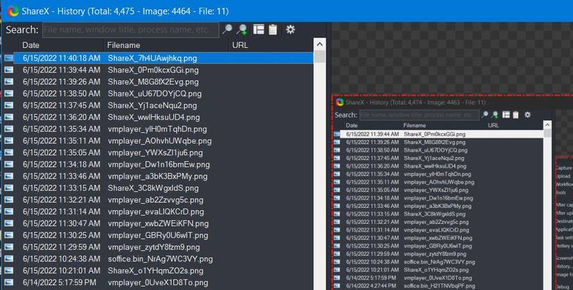573x290 pixels.
Task: Select filename ShareX_Yj1aceNqu2.png
Action: pyautogui.click(x=152, y=105)
